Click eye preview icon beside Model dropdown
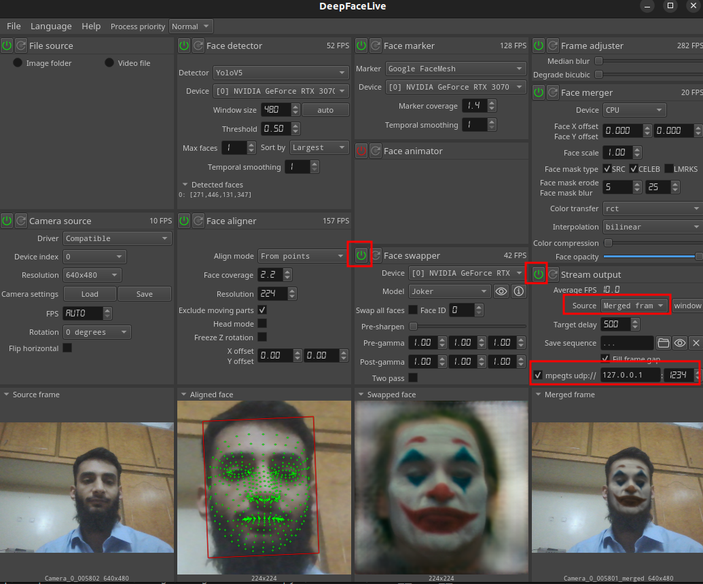Screen dimensions: 703x584 [x=501, y=291]
